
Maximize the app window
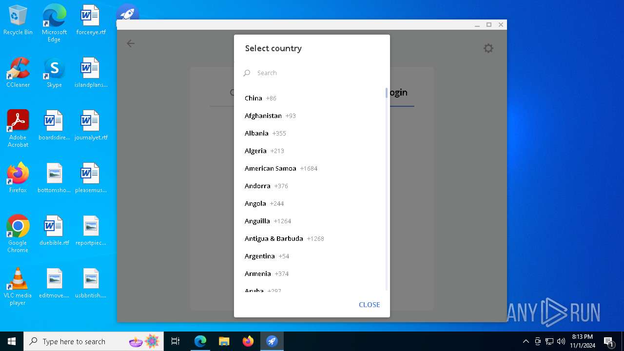[x=489, y=25]
